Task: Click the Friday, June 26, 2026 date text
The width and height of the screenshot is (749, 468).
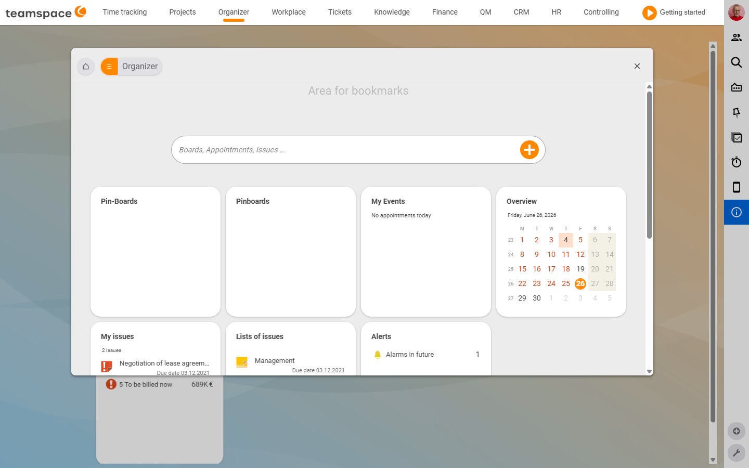Action: [x=532, y=215]
